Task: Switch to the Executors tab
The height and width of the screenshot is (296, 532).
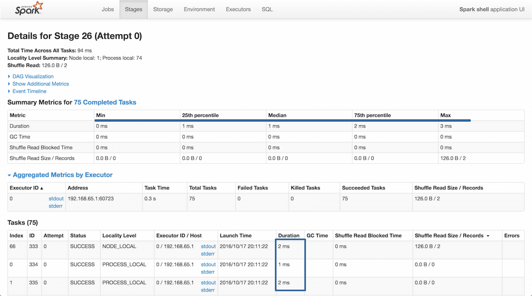Action: [238, 9]
